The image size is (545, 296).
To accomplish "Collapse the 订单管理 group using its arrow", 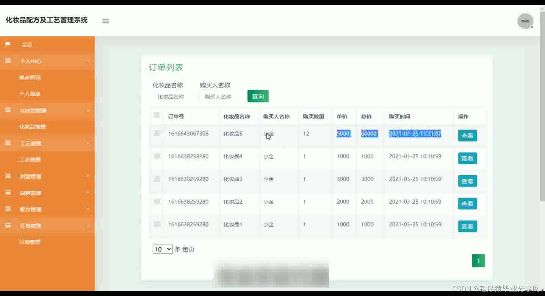I will point(88,226).
